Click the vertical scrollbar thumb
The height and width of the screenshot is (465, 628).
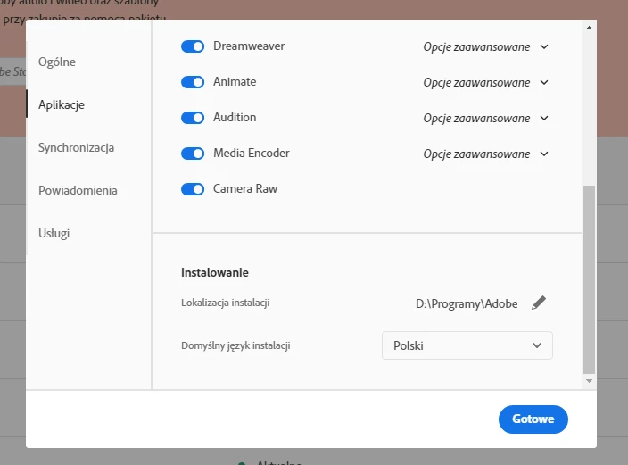click(x=589, y=279)
